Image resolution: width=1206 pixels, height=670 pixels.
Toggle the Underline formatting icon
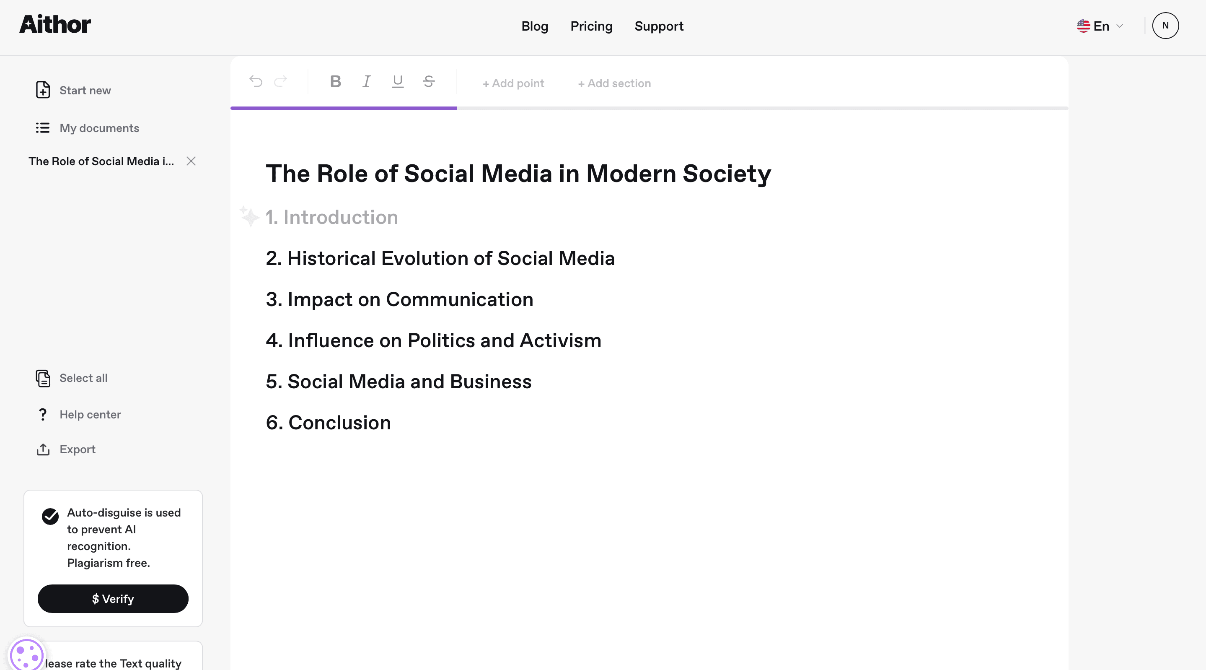pyautogui.click(x=397, y=81)
